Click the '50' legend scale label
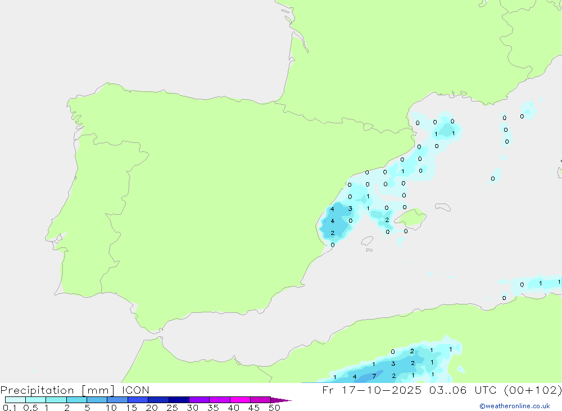The height and width of the screenshot is (411, 562). click(274, 408)
